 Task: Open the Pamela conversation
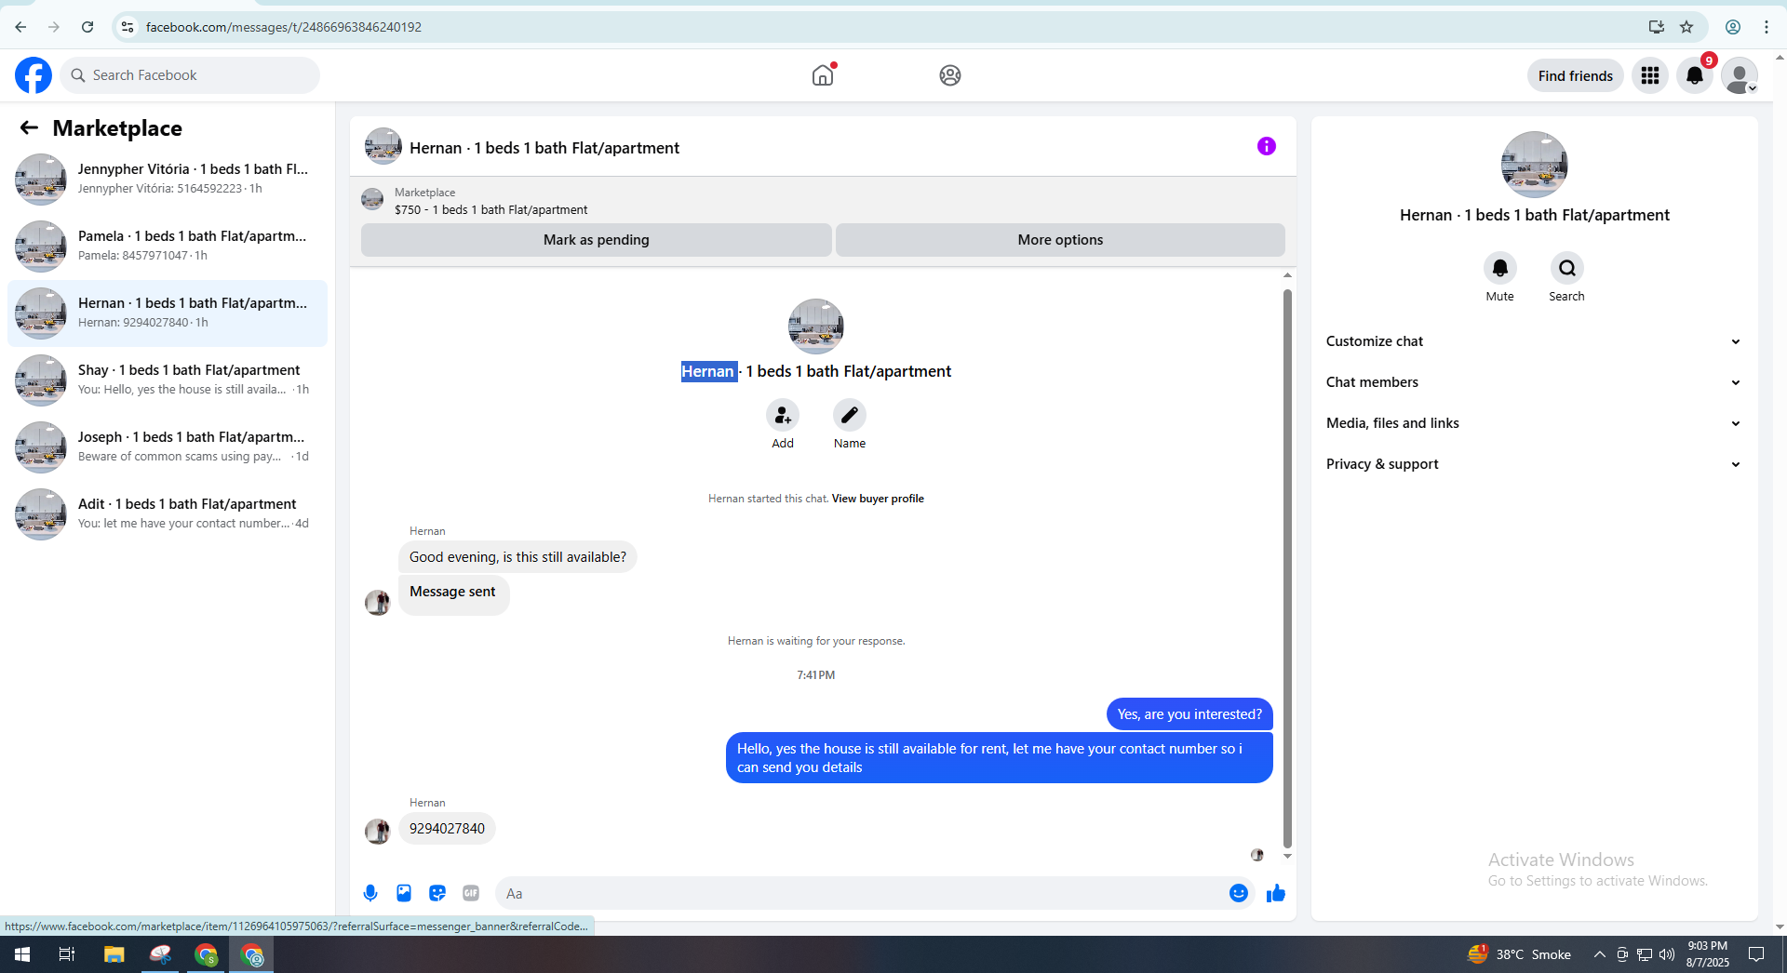[168, 246]
